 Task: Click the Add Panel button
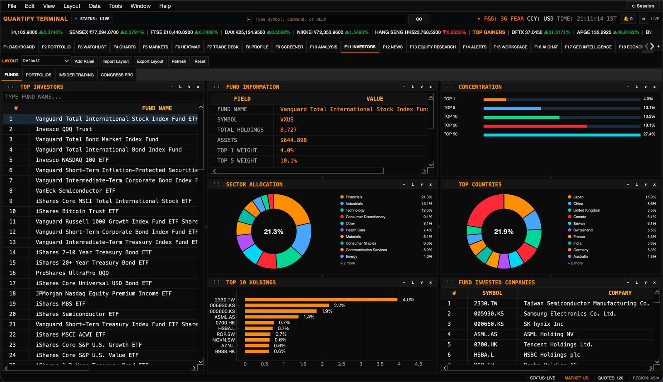[85, 61]
